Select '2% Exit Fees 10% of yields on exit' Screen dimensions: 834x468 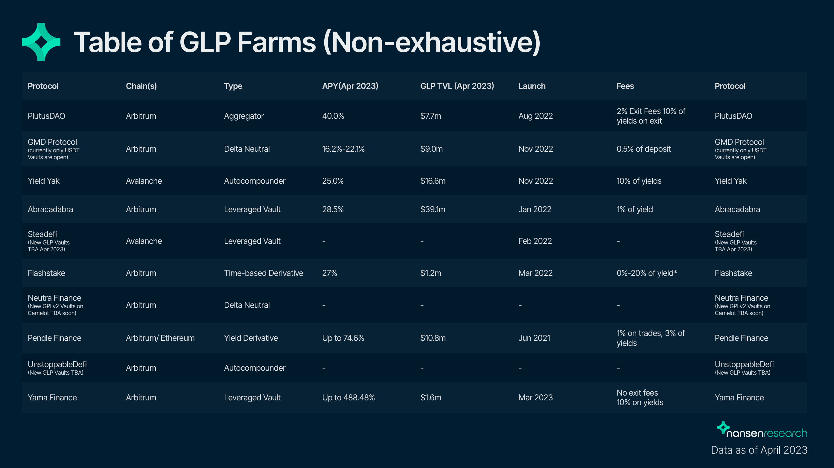click(651, 116)
